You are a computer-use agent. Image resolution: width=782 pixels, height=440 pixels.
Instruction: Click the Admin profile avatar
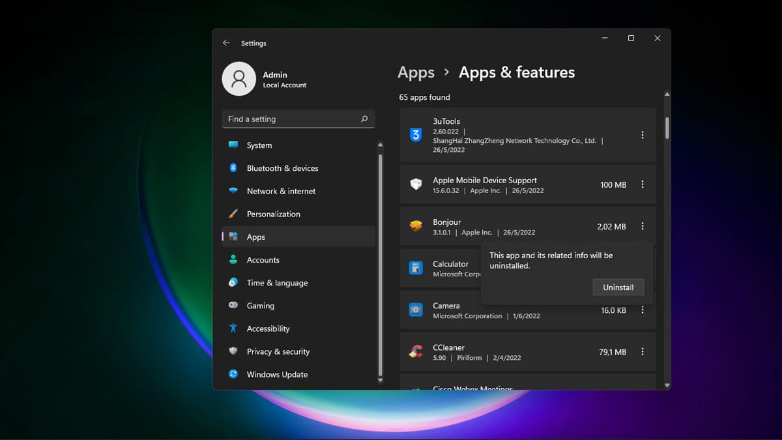pos(239,79)
